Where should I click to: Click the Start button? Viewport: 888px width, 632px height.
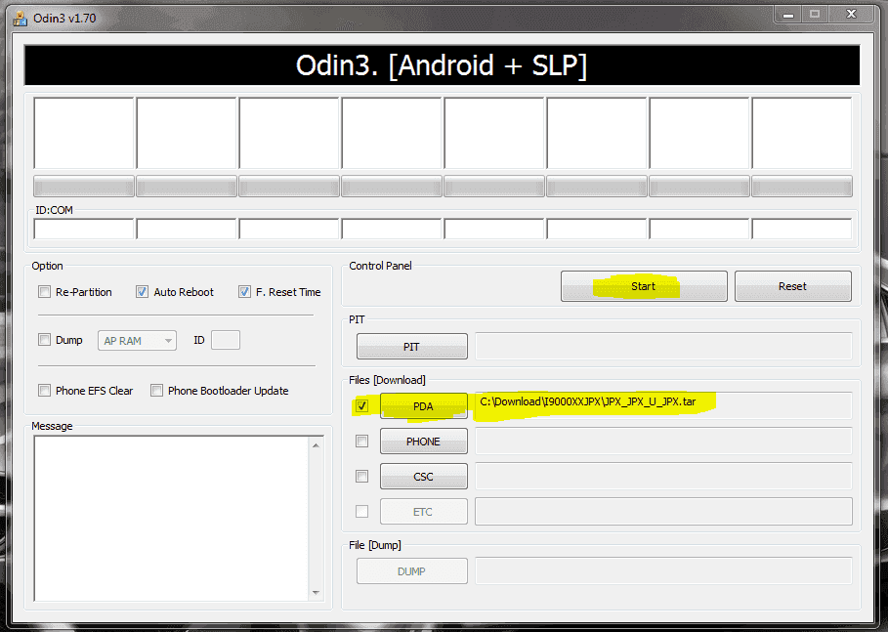644,286
